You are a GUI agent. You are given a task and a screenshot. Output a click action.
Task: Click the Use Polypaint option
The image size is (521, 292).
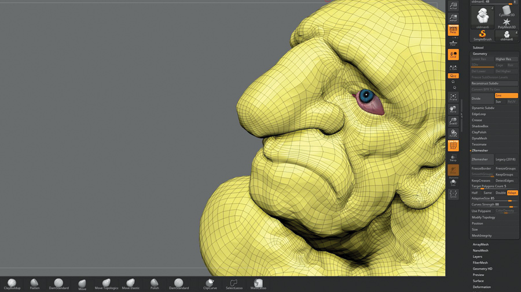(x=482, y=211)
